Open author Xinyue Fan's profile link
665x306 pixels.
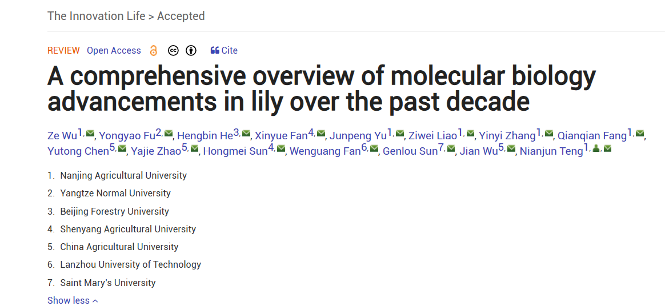[281, 136]
